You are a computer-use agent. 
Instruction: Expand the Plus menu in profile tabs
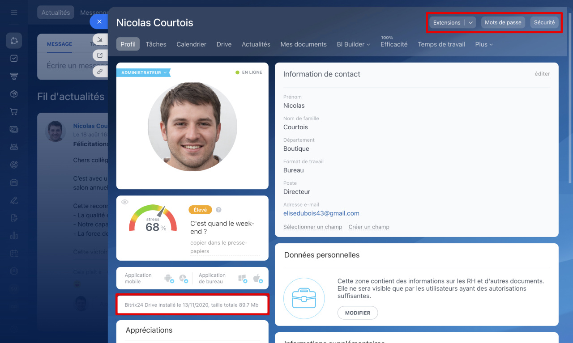[483, 44]
